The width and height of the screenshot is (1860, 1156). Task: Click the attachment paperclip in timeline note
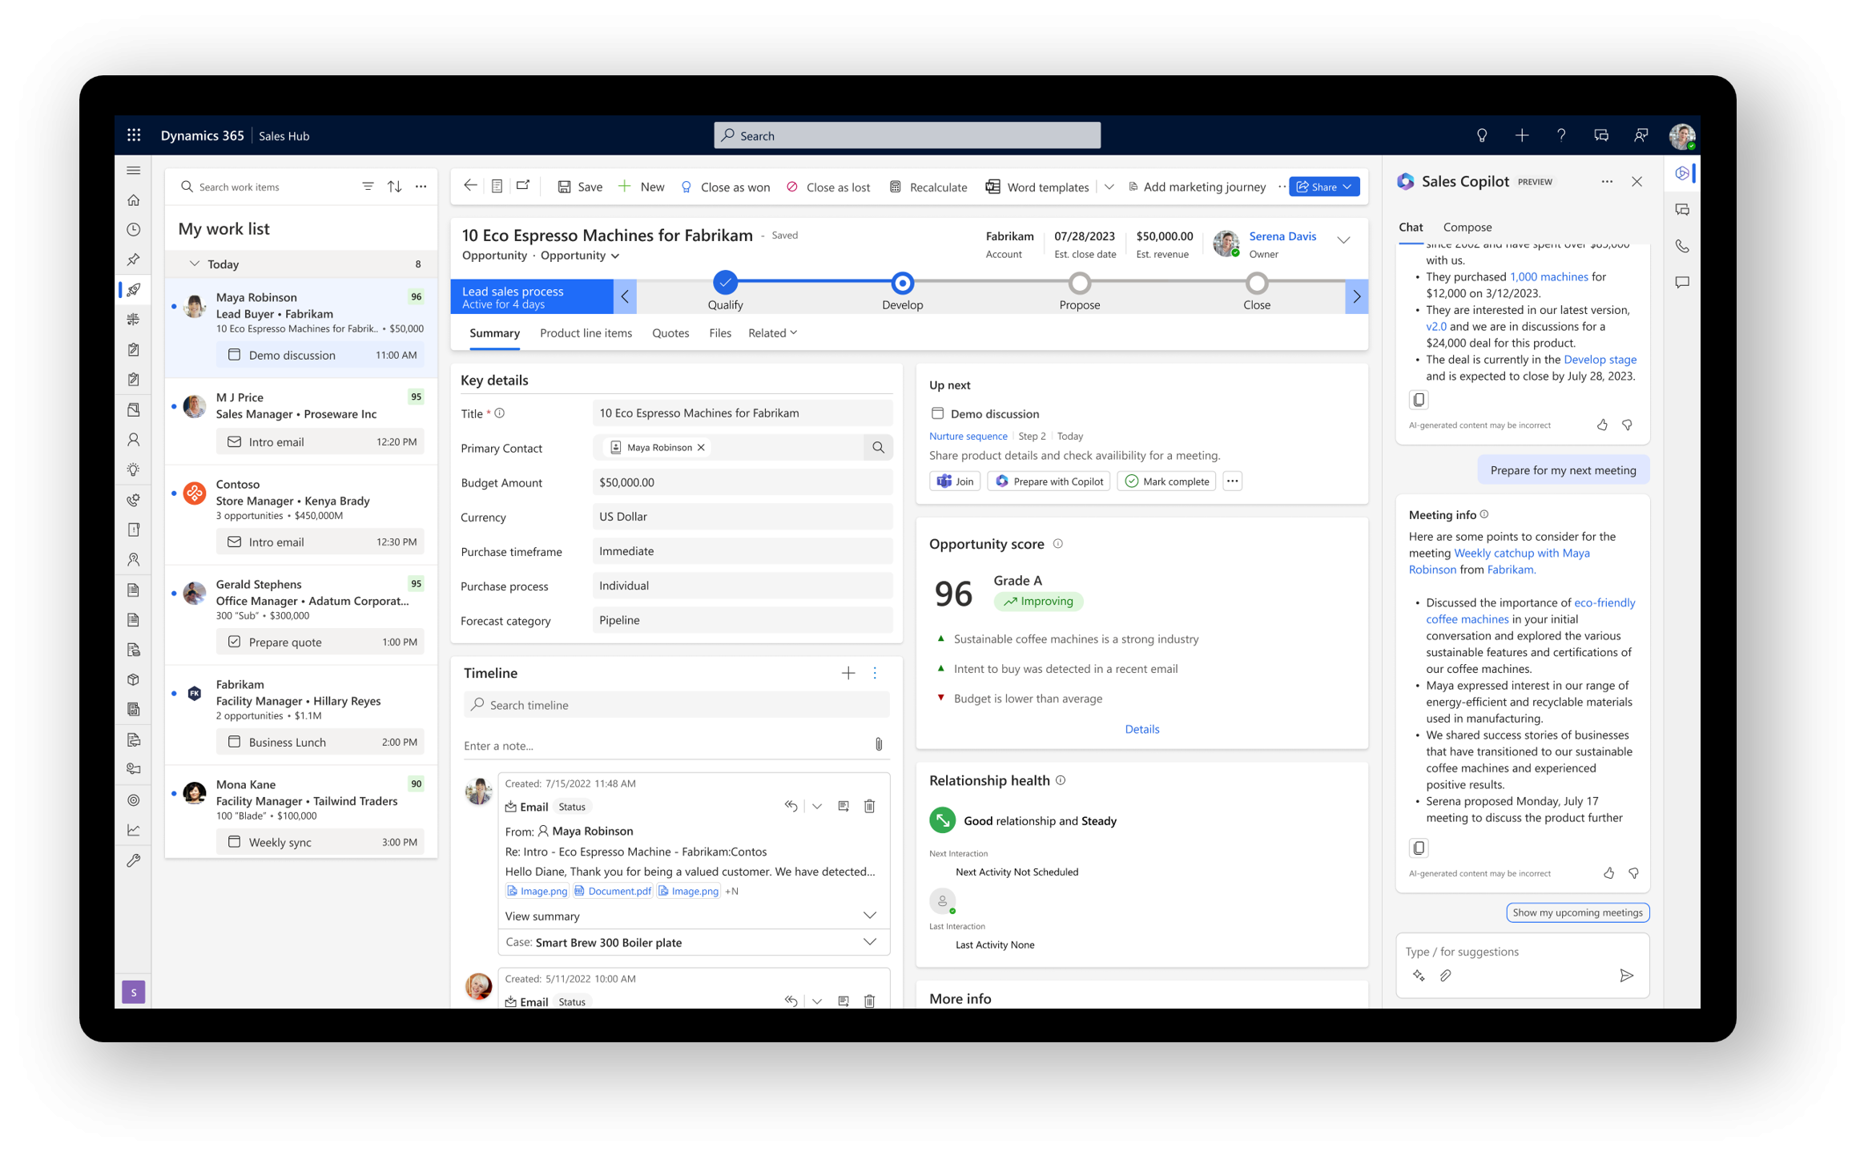coord(879,745)
